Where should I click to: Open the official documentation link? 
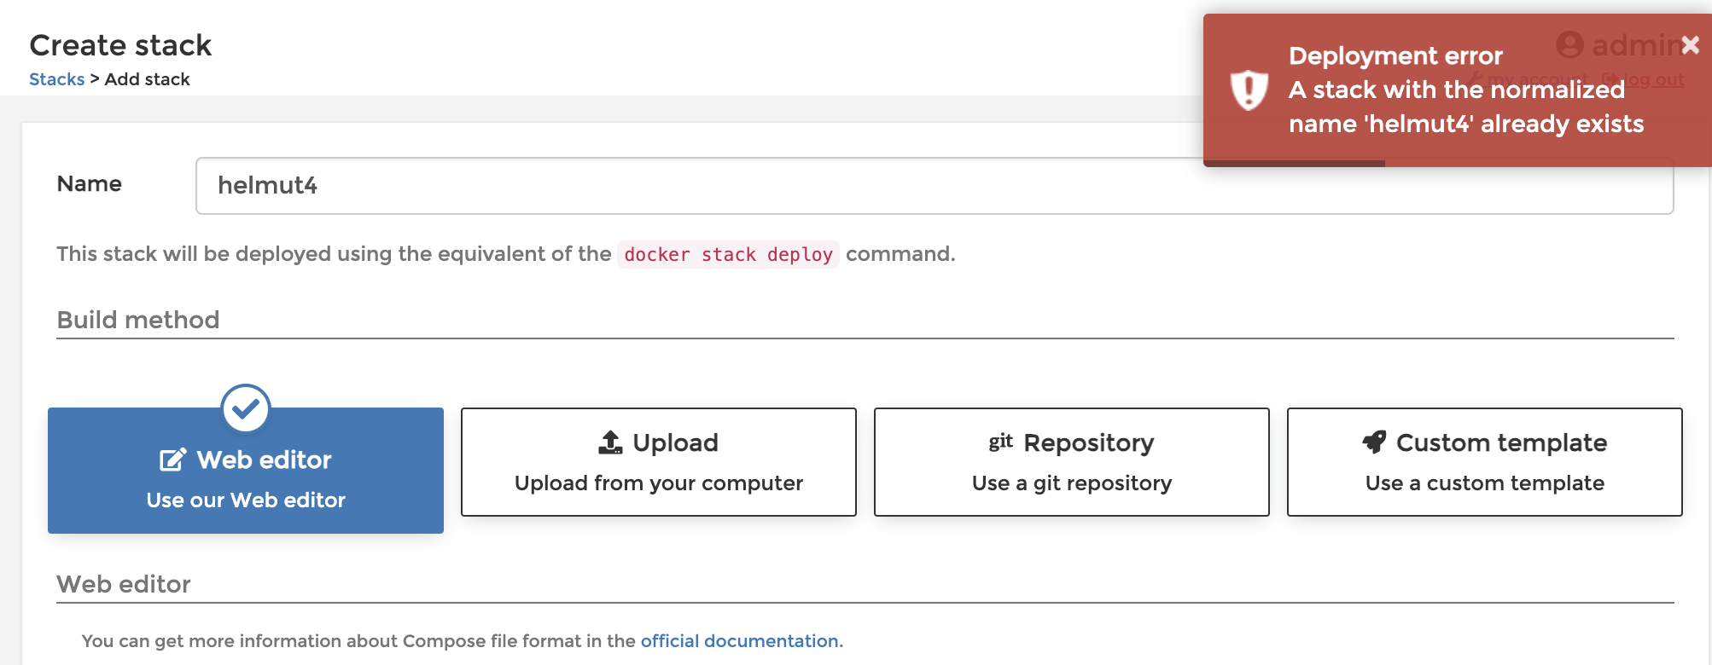click(739, 641)
